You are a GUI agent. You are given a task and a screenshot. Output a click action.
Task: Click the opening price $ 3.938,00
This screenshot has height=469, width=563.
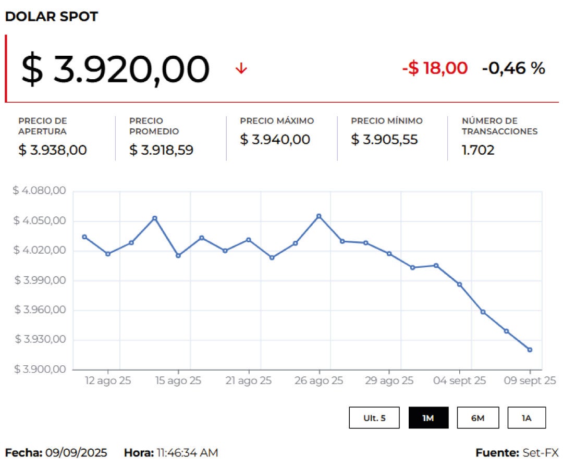coord(53,150)
